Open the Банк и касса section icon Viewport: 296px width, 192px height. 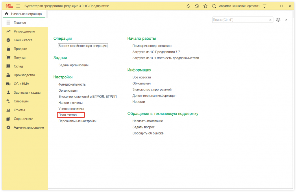(x=8, y=40)
